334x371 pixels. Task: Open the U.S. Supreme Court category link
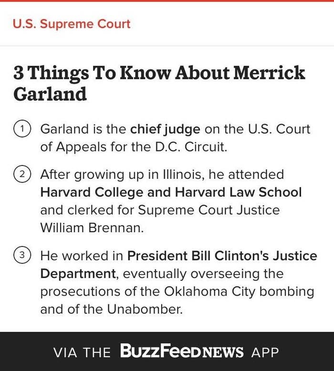click(72, 24)
